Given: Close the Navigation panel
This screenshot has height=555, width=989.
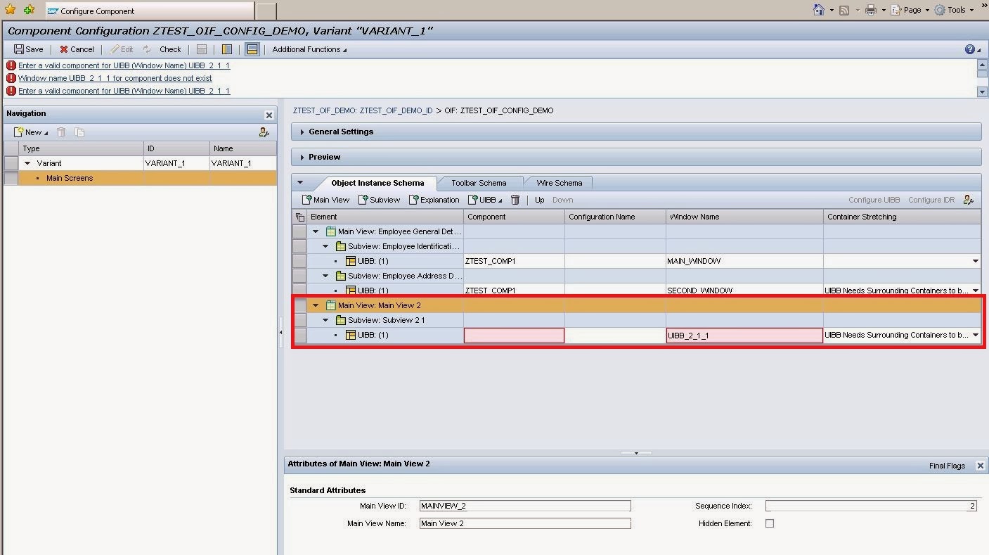Looking at the screenshot, I should 269,115.
